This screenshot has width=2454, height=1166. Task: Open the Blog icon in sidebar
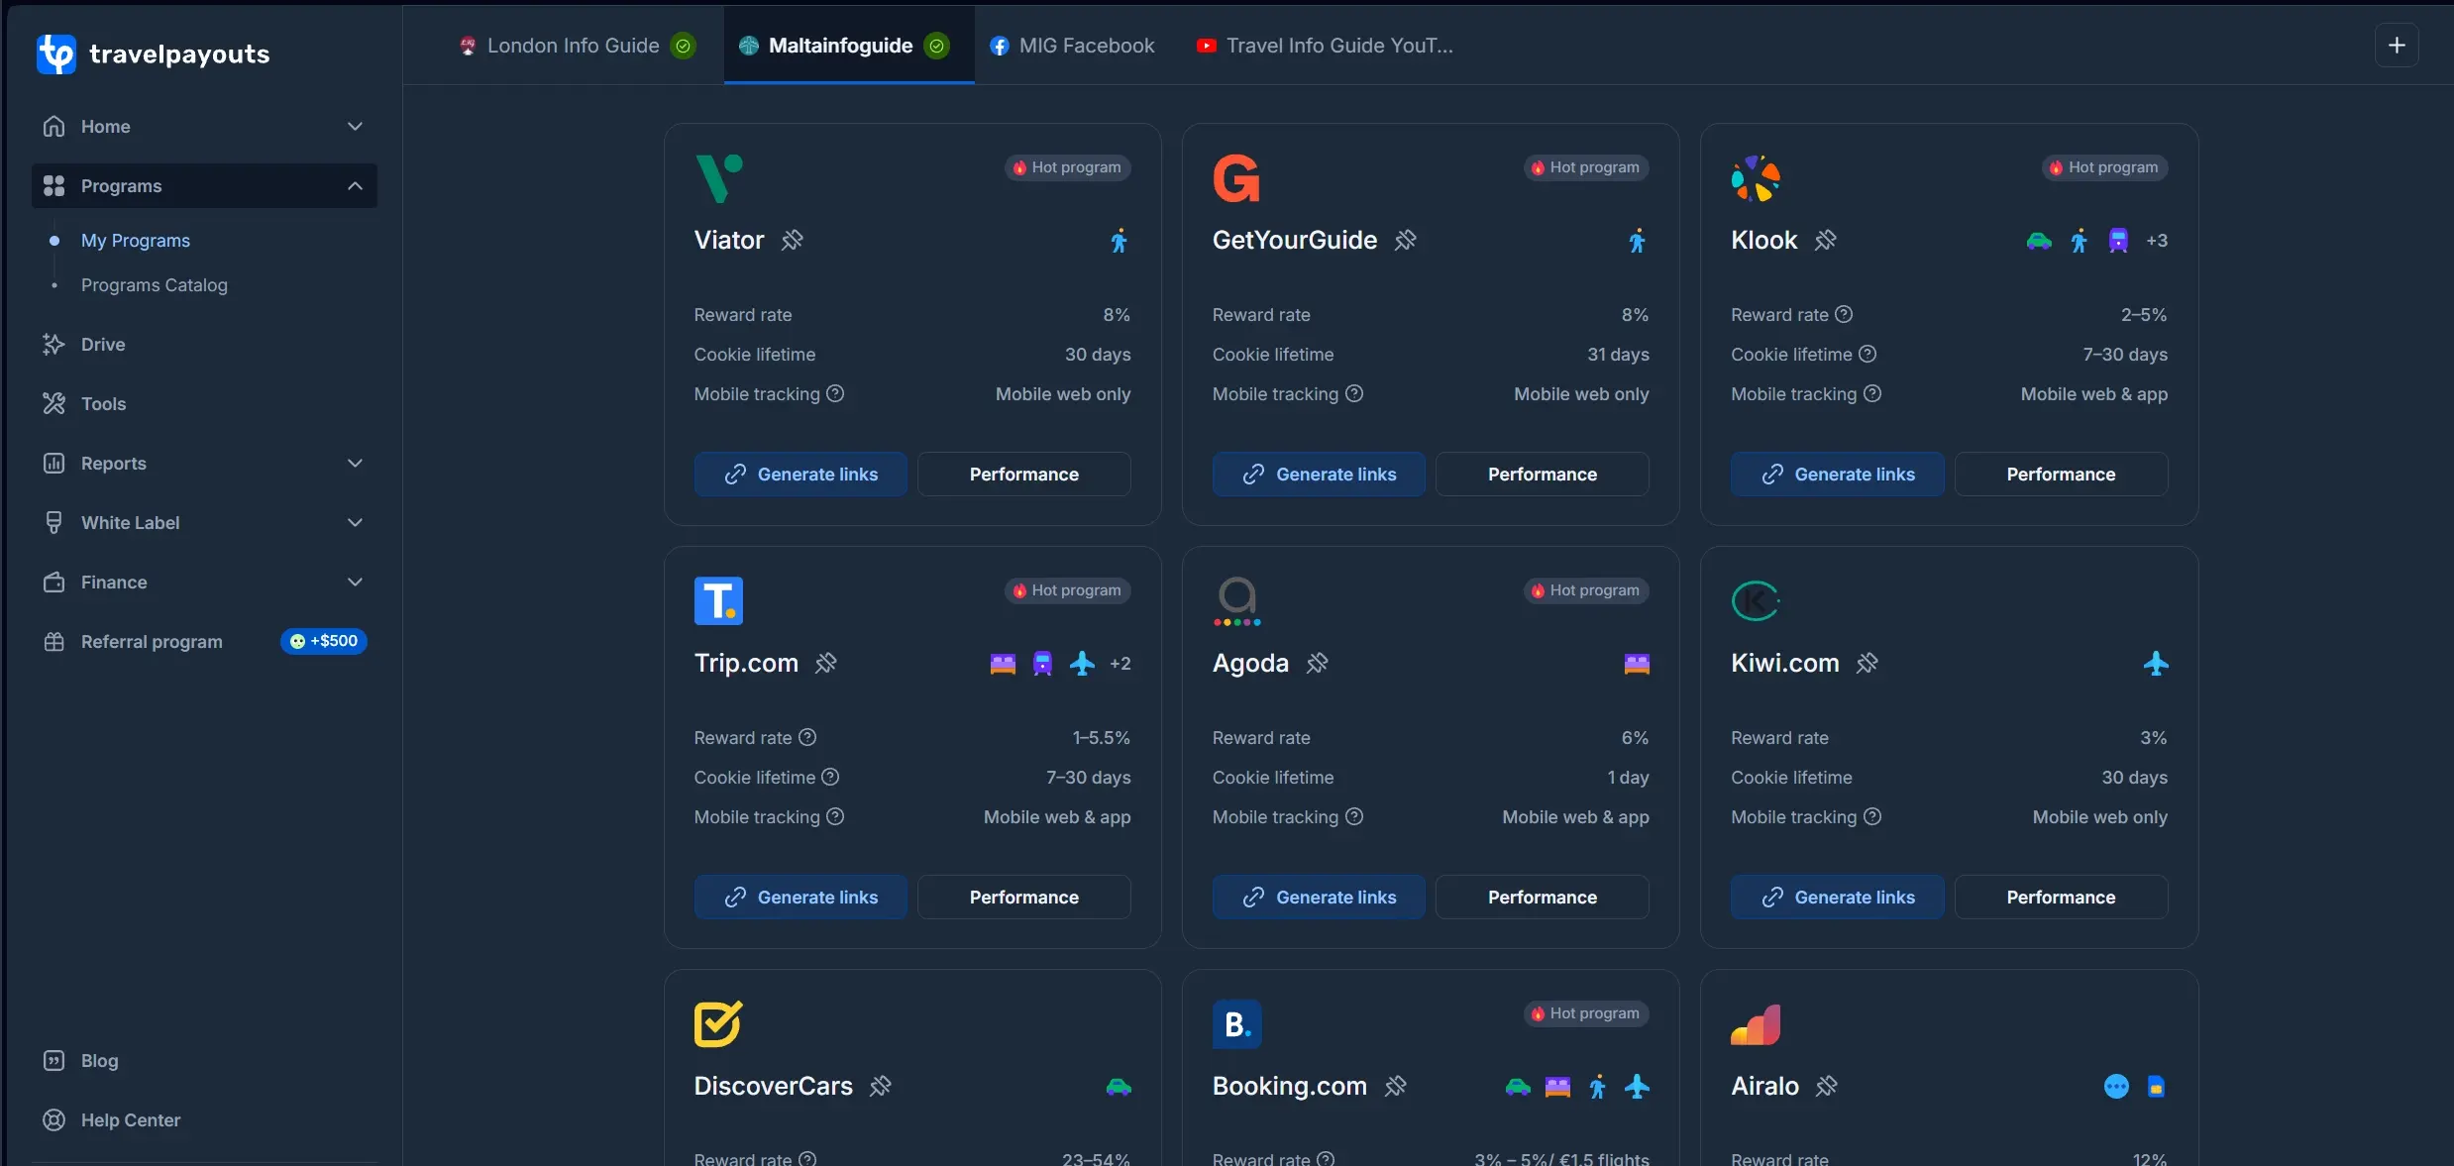(53, 1061)
